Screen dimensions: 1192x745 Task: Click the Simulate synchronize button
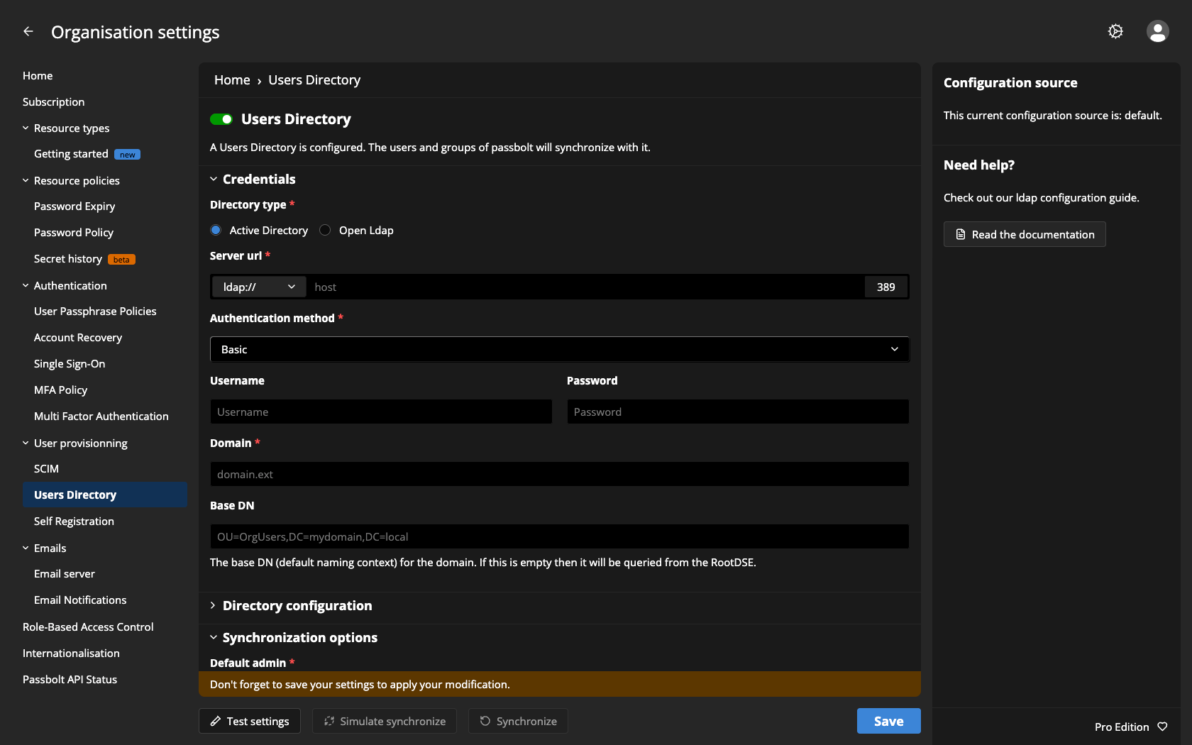(x=385, y=721)
